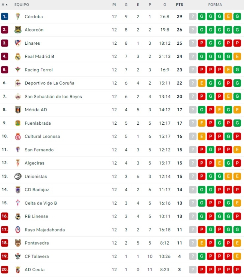Click Linares' first red P form badge
244x278 pixels.
[x=202, y=43]
